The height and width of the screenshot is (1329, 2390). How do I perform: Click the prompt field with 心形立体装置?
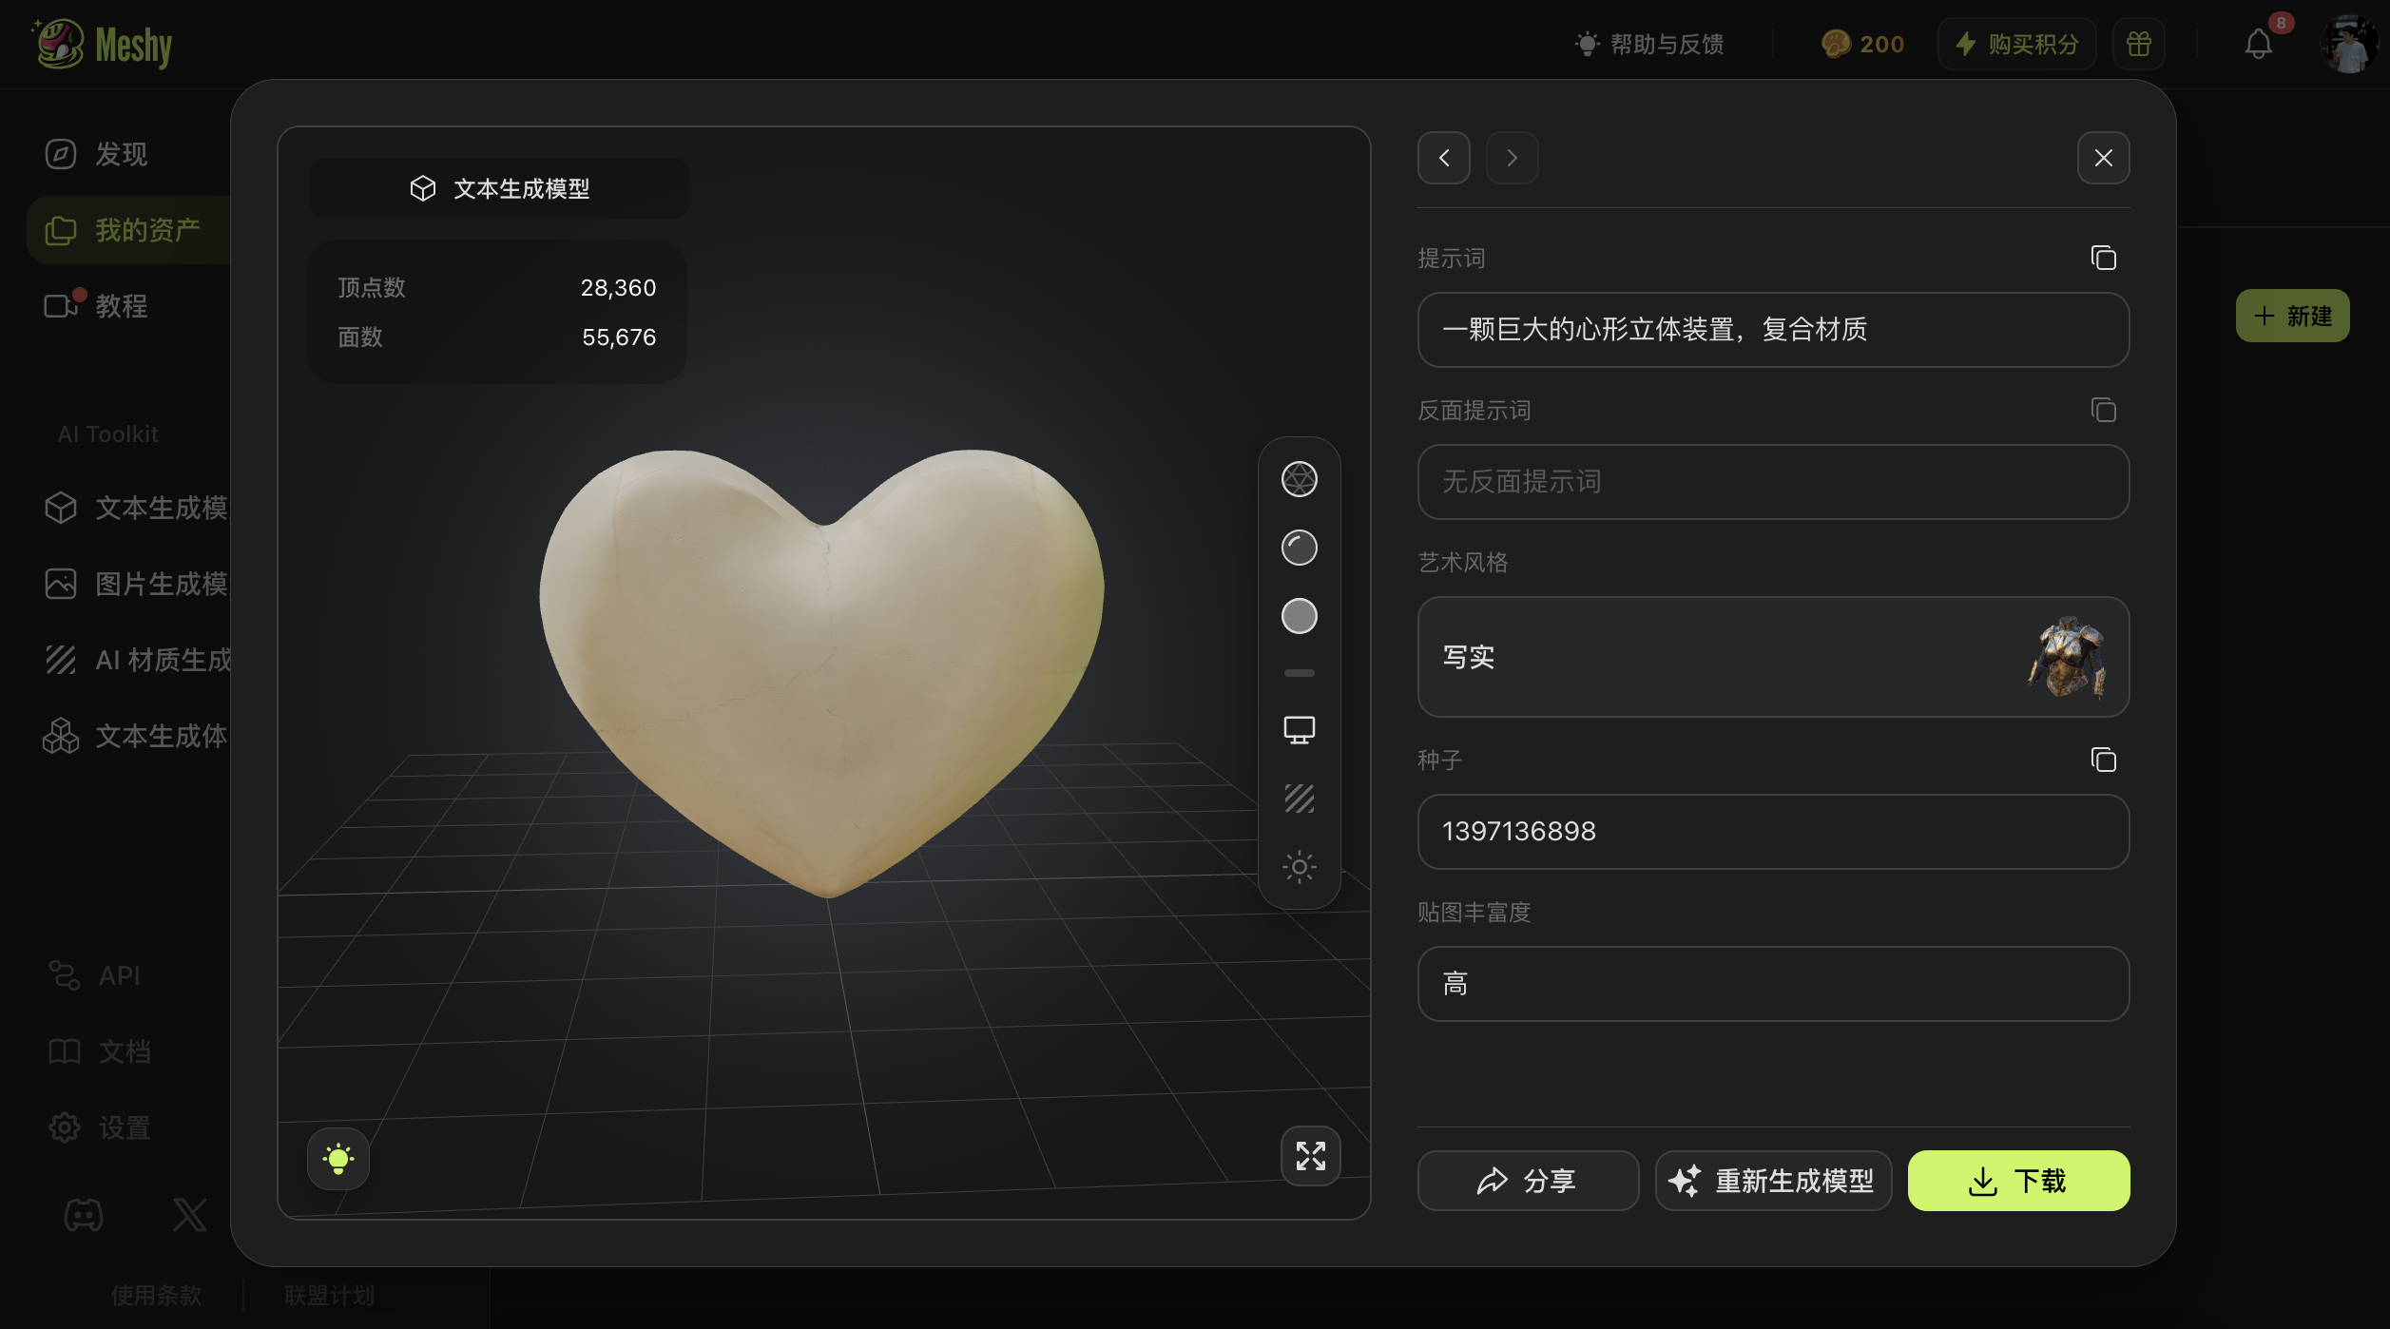[x=1773, y=329]
